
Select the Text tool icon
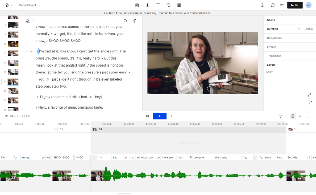[158, 5]
